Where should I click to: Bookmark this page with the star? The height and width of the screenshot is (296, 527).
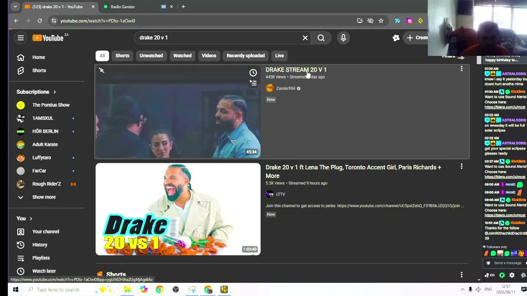[381, 21]
